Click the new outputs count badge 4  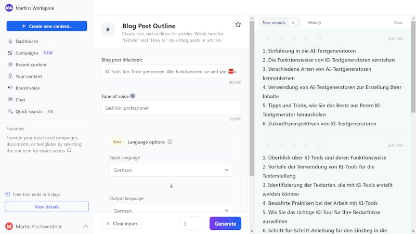(293, 22)
